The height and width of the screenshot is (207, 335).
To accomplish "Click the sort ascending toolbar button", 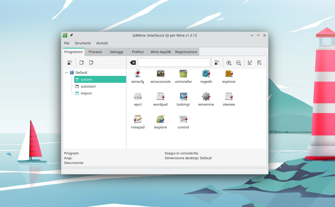I will [x=250, y=63].
